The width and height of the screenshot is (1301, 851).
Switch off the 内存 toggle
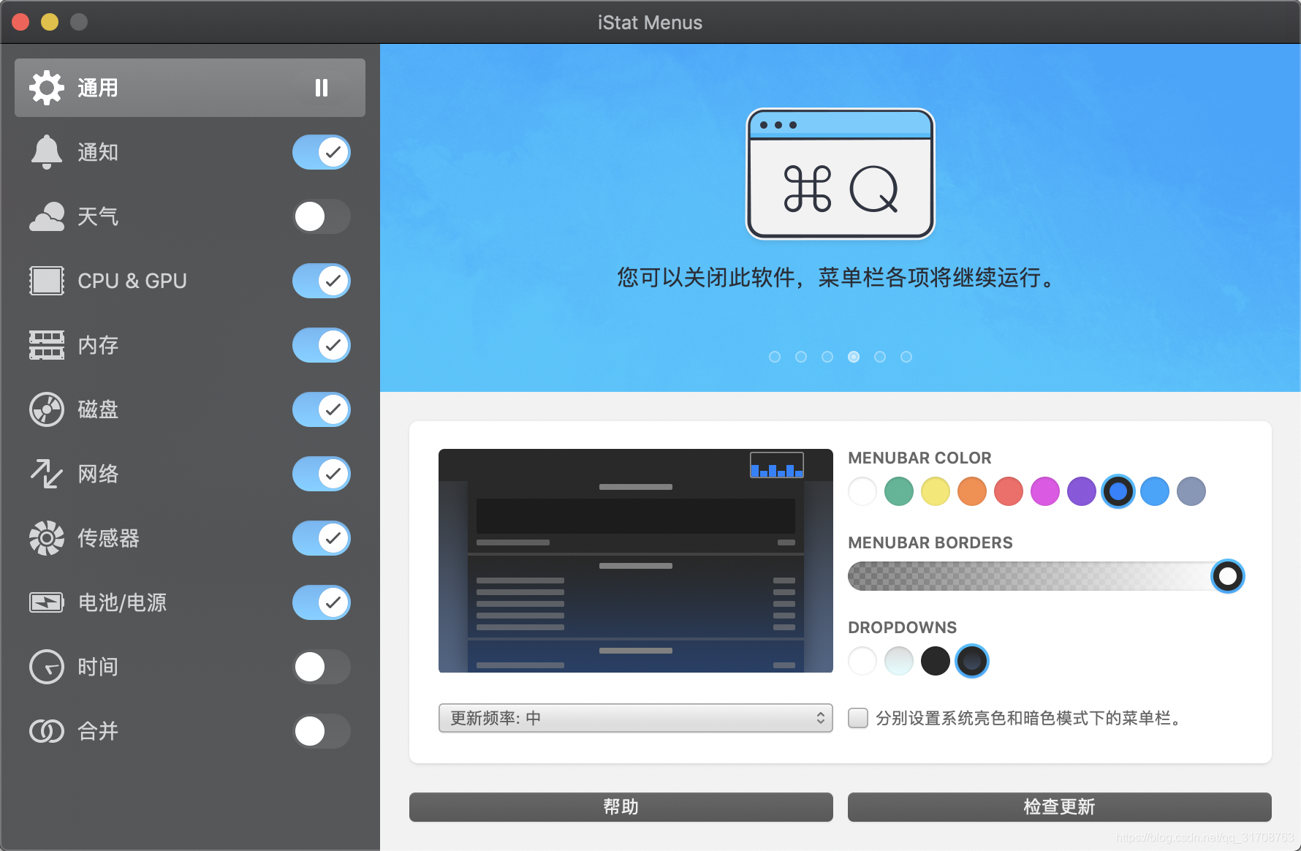(322, 345)
